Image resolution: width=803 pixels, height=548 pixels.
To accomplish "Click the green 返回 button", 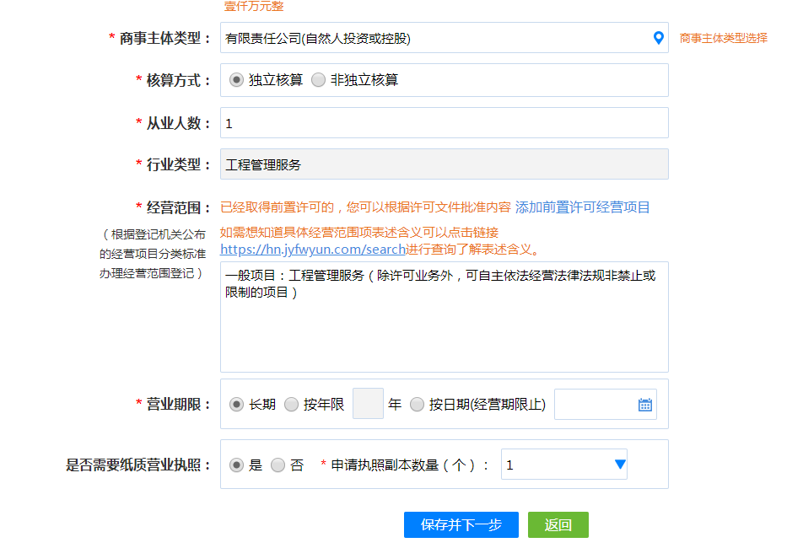I will [558, 524].
